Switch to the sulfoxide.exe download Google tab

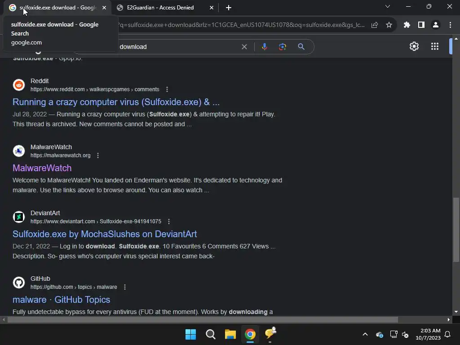57,8
